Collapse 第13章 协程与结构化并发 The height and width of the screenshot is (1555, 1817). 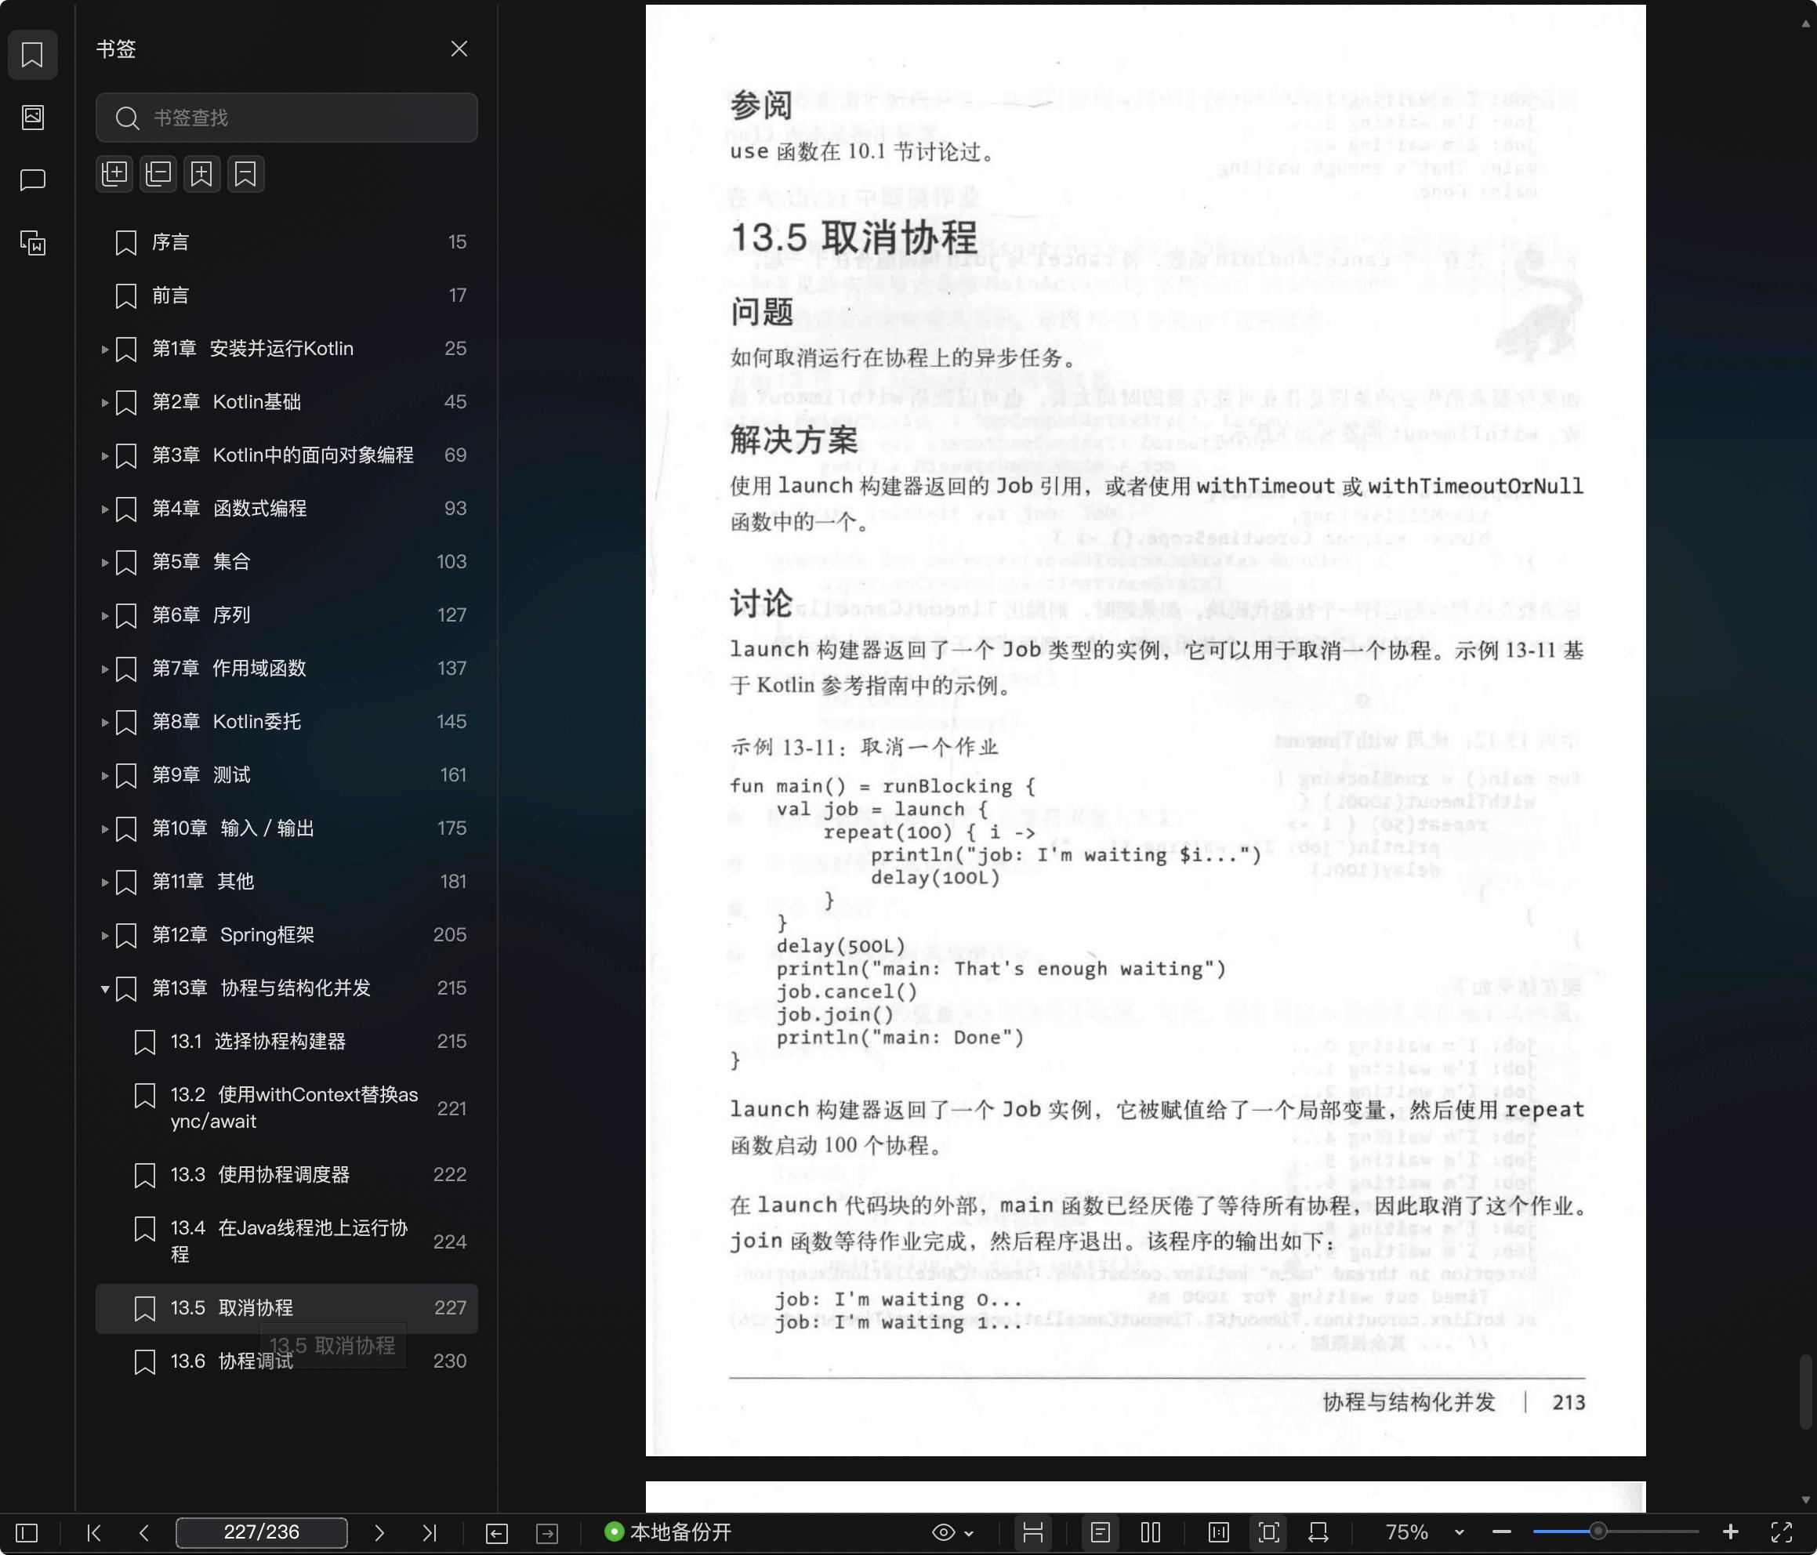tap(104, 988)
